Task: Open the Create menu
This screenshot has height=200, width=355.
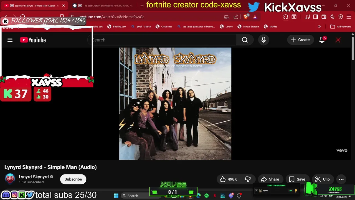Action: click(x=300, y=40)
